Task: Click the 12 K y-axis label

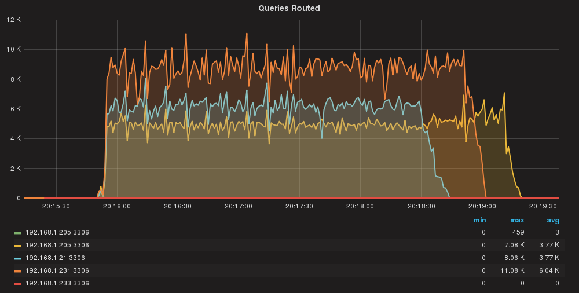Action: pos(14,20)
